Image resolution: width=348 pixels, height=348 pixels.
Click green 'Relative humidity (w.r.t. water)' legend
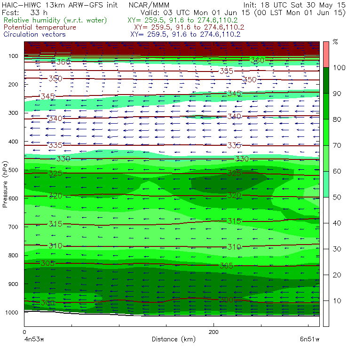(x=55, y=20)
